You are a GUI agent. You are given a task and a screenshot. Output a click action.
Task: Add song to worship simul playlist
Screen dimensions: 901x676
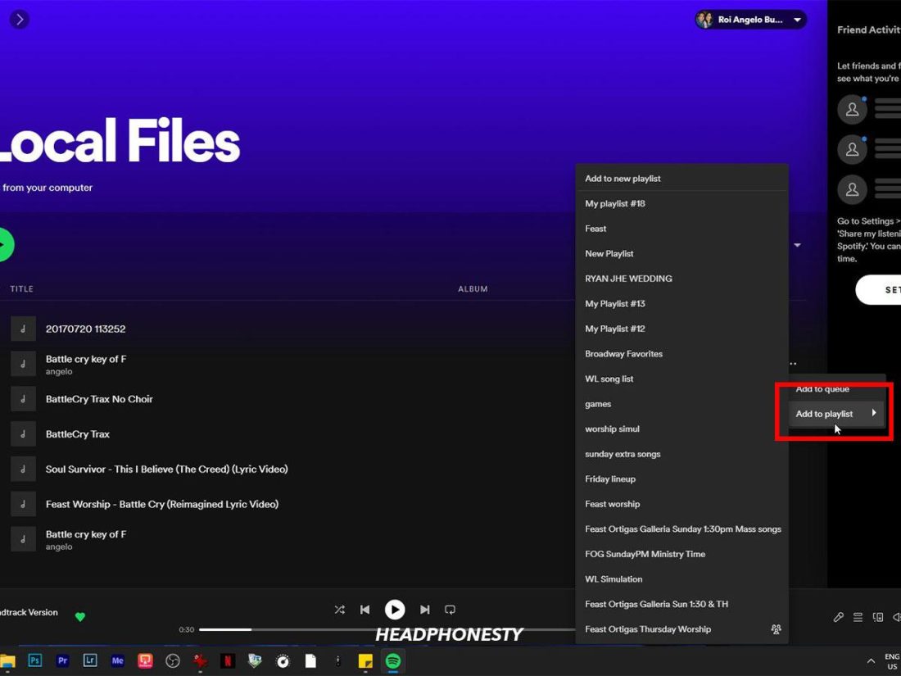pos(681,429)
